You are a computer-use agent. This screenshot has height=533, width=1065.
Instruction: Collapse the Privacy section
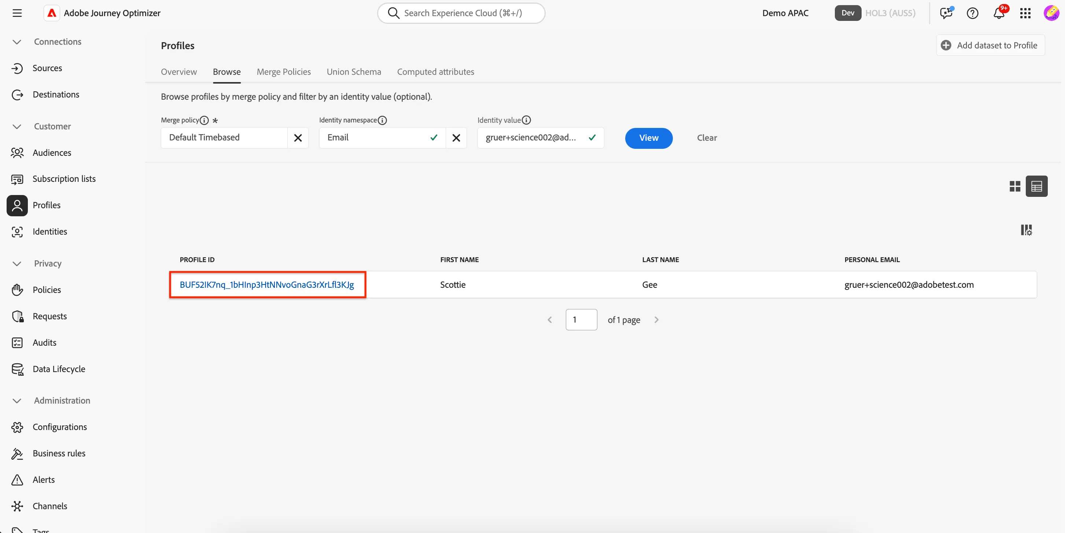[x=17, y=264]
